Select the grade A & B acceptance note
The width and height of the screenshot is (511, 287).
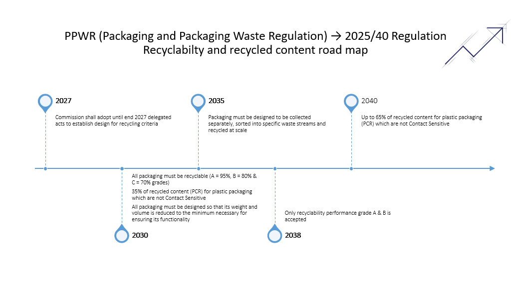pyautogui.click(x=337, y=216)
